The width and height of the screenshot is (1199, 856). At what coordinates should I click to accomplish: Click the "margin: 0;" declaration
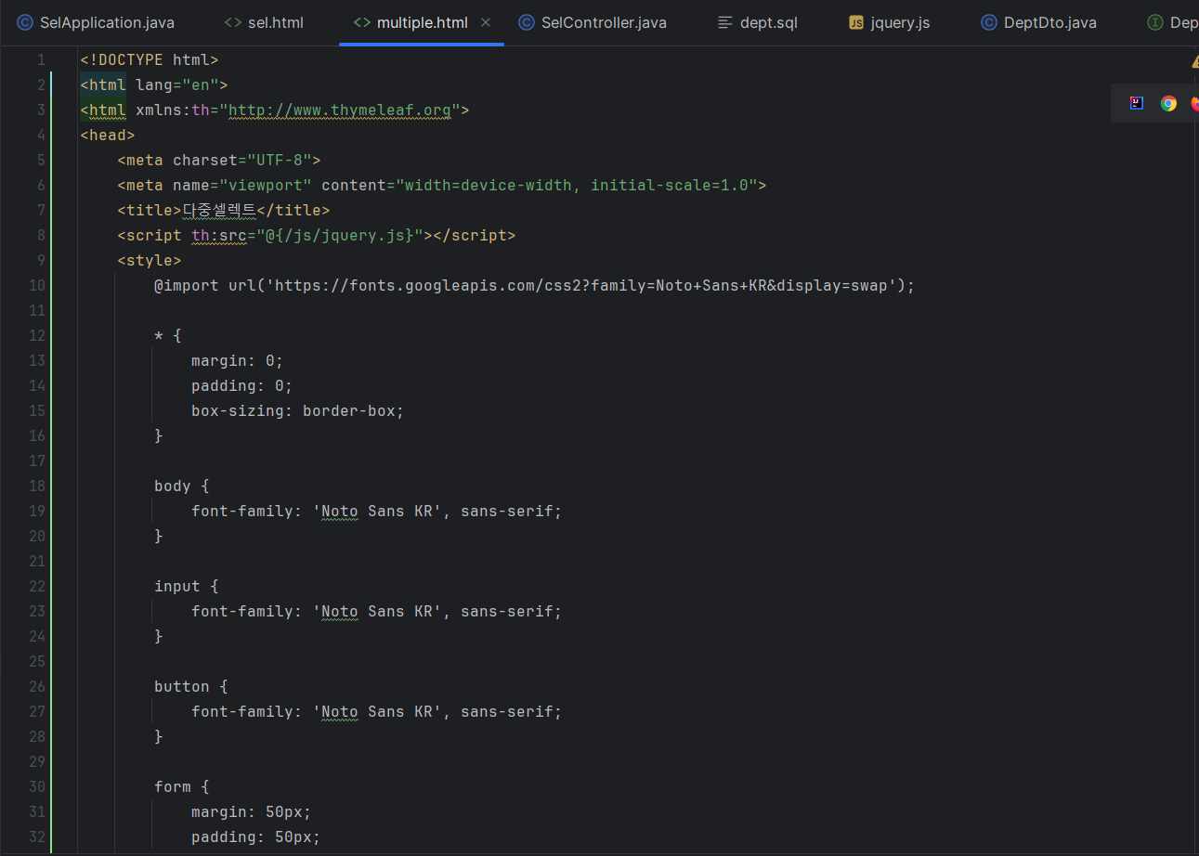(x=238, y=361)
